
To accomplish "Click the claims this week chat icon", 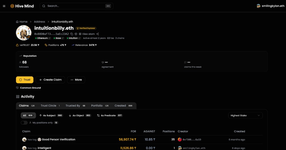I will [185, 62].
